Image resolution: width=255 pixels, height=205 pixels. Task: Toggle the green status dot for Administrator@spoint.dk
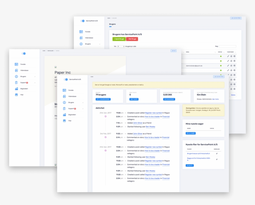click(221, 66)
